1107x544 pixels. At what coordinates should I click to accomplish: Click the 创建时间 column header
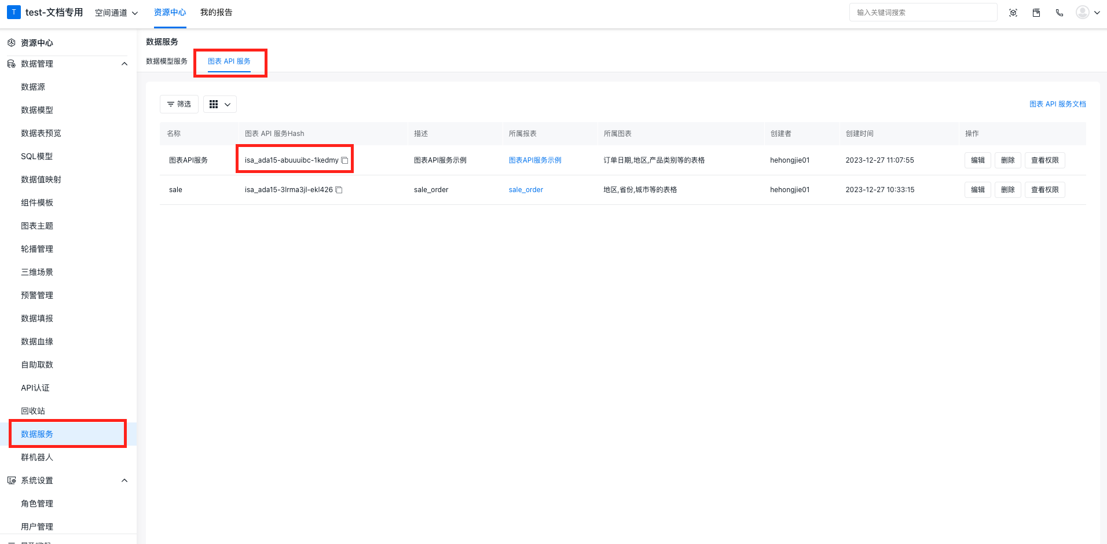pos(859,134)
